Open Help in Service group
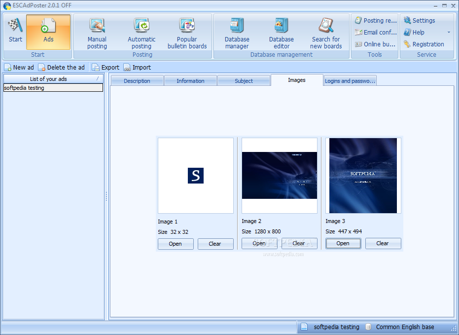 [414, 32]
